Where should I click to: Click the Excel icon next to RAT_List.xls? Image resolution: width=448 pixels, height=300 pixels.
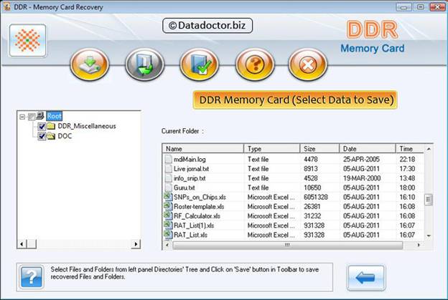click(168, 234)
